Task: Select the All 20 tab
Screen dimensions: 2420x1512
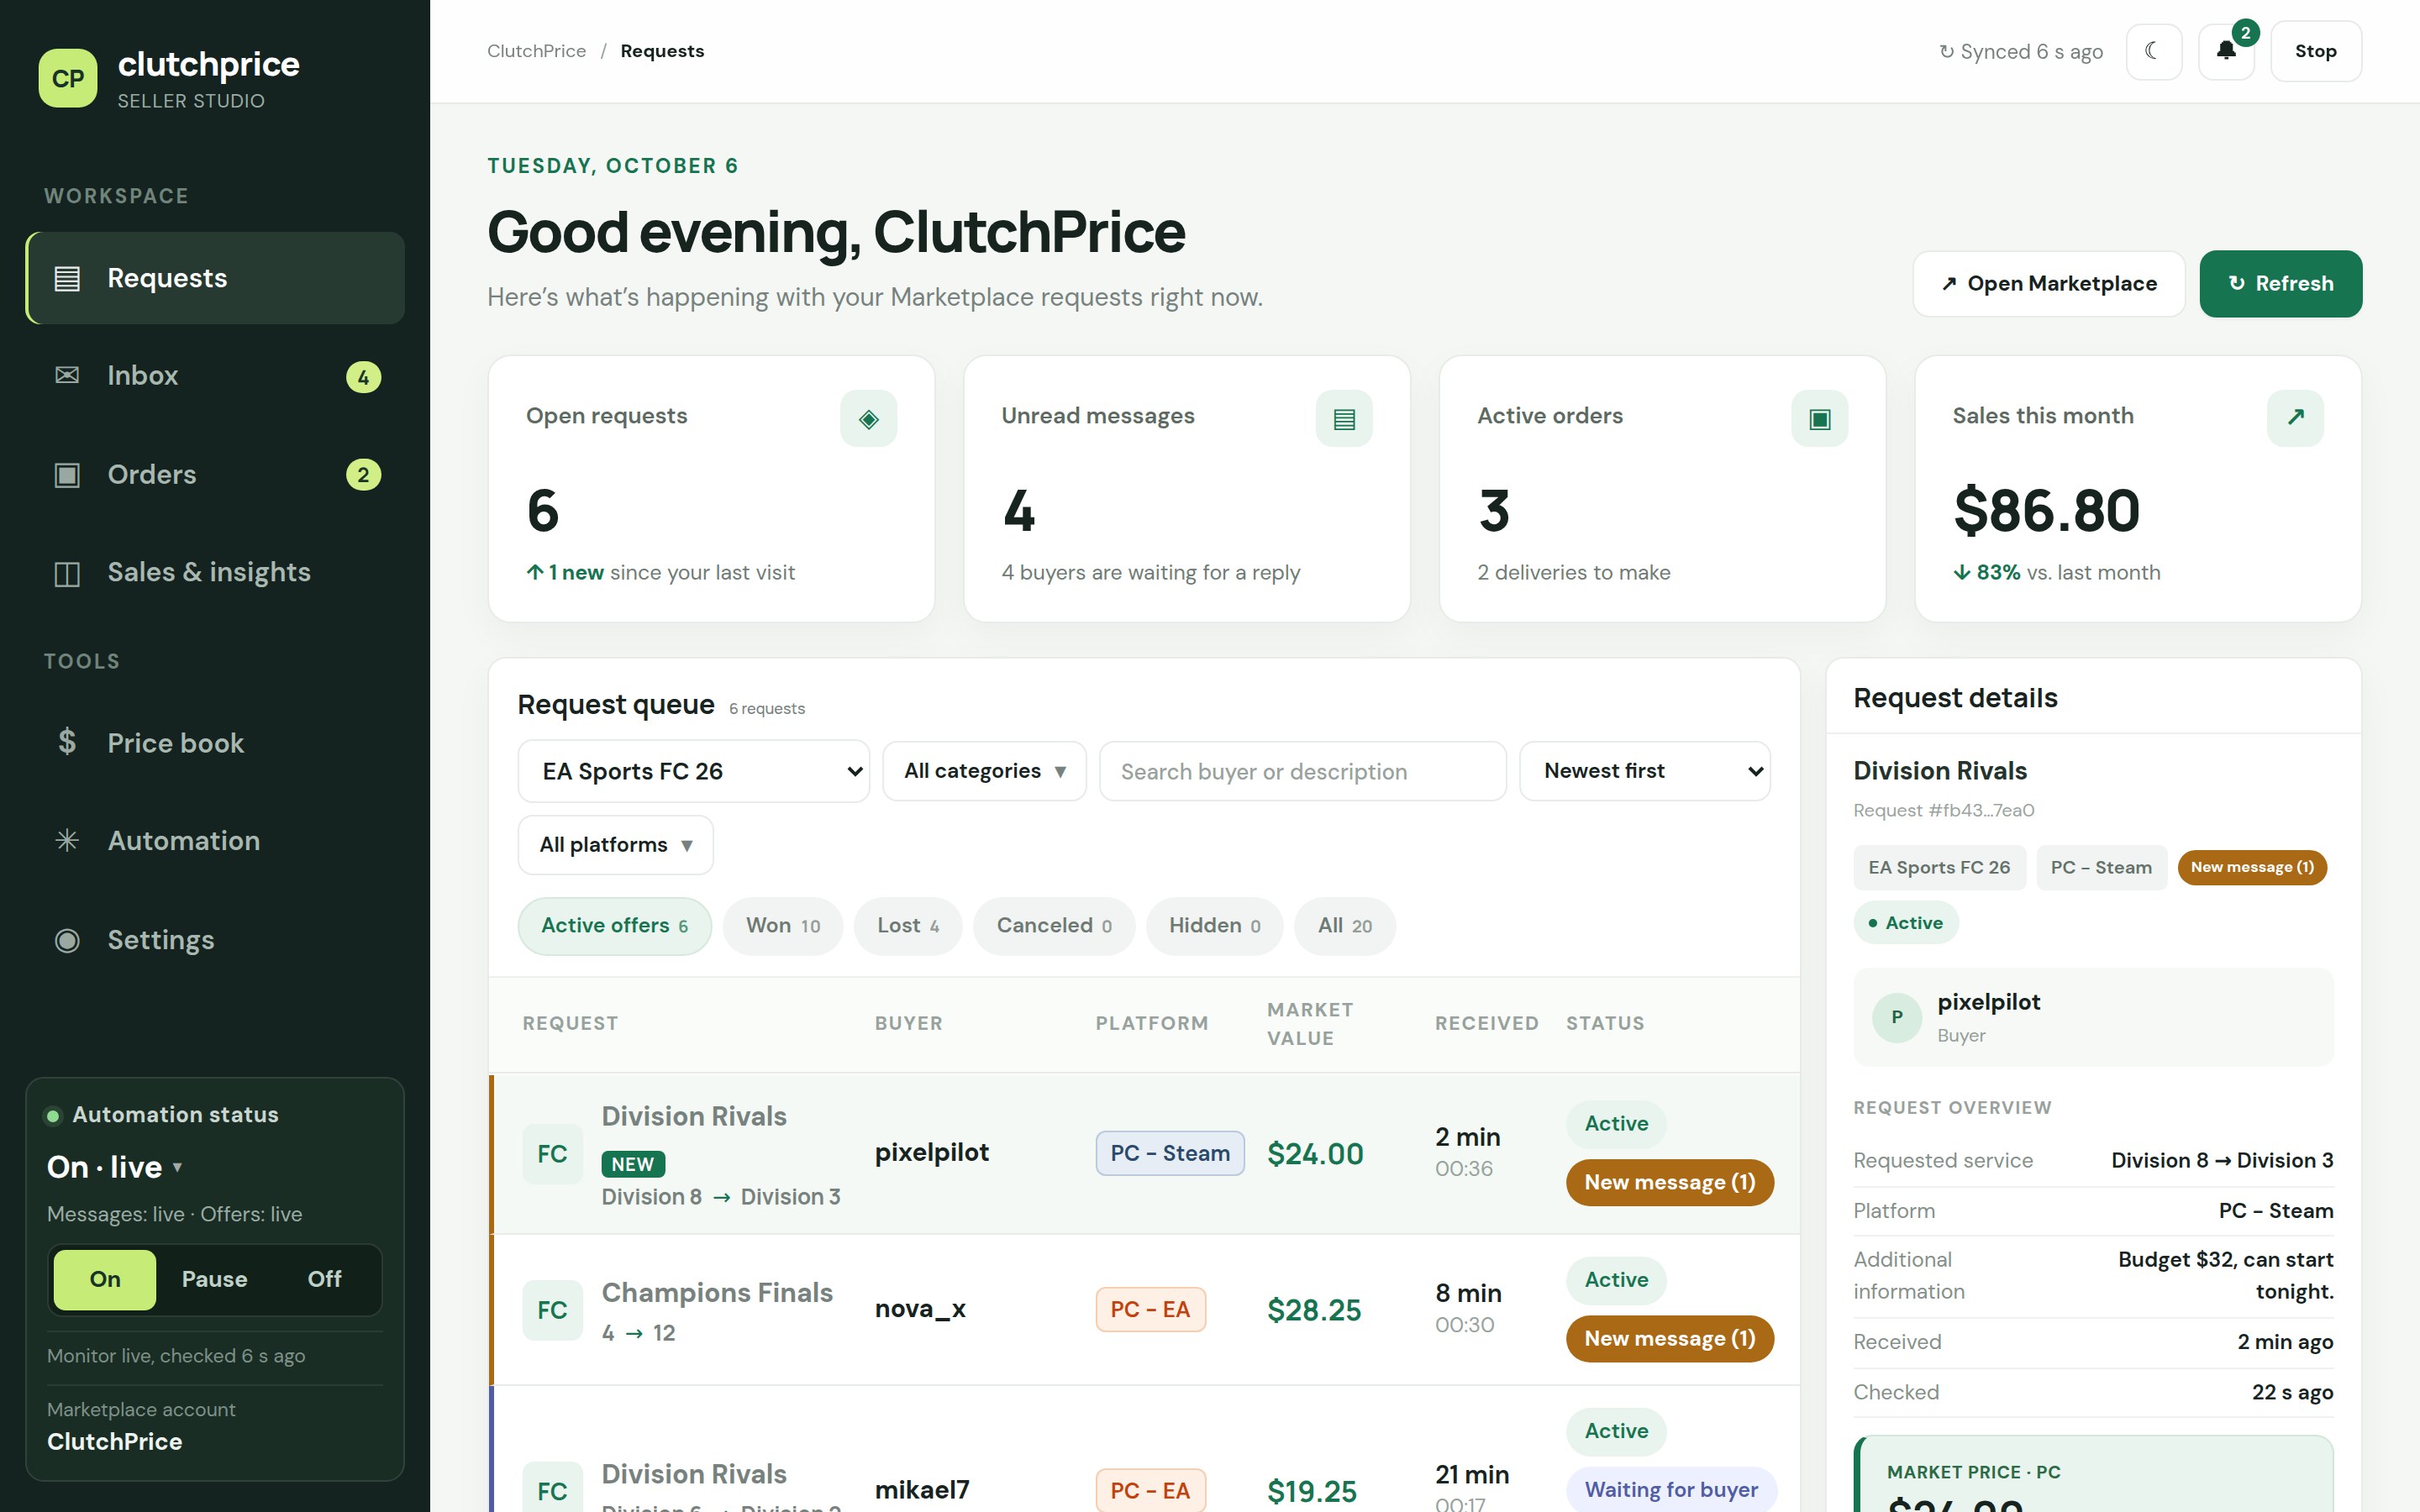Action: pyautogui.click(x=1344, y=926)
